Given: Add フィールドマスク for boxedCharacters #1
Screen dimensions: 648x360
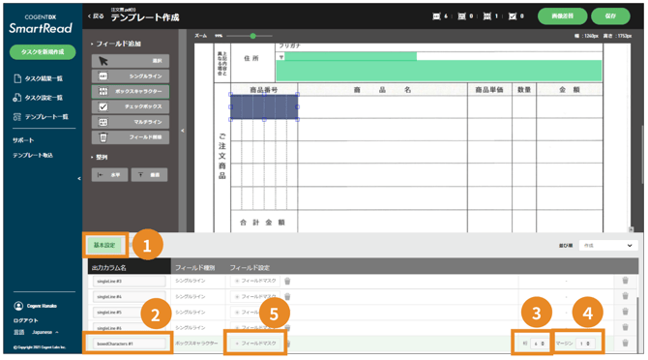Looking at the screenshot, I should tap(255, 343).
